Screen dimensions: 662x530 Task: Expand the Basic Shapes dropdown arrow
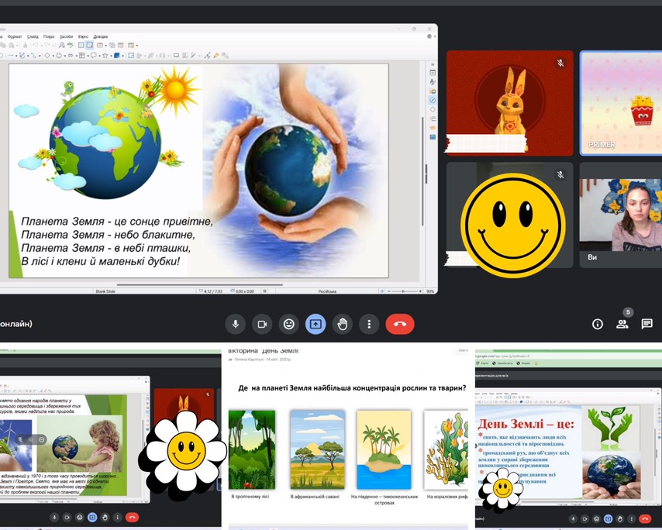pyautogui.click(x=53, y=55)
